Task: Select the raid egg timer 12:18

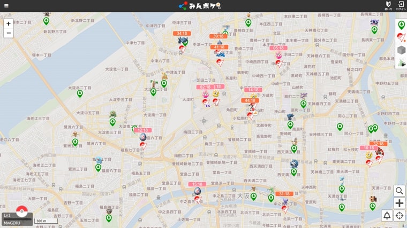Action: pyautogui.click(x=143, y=130)
